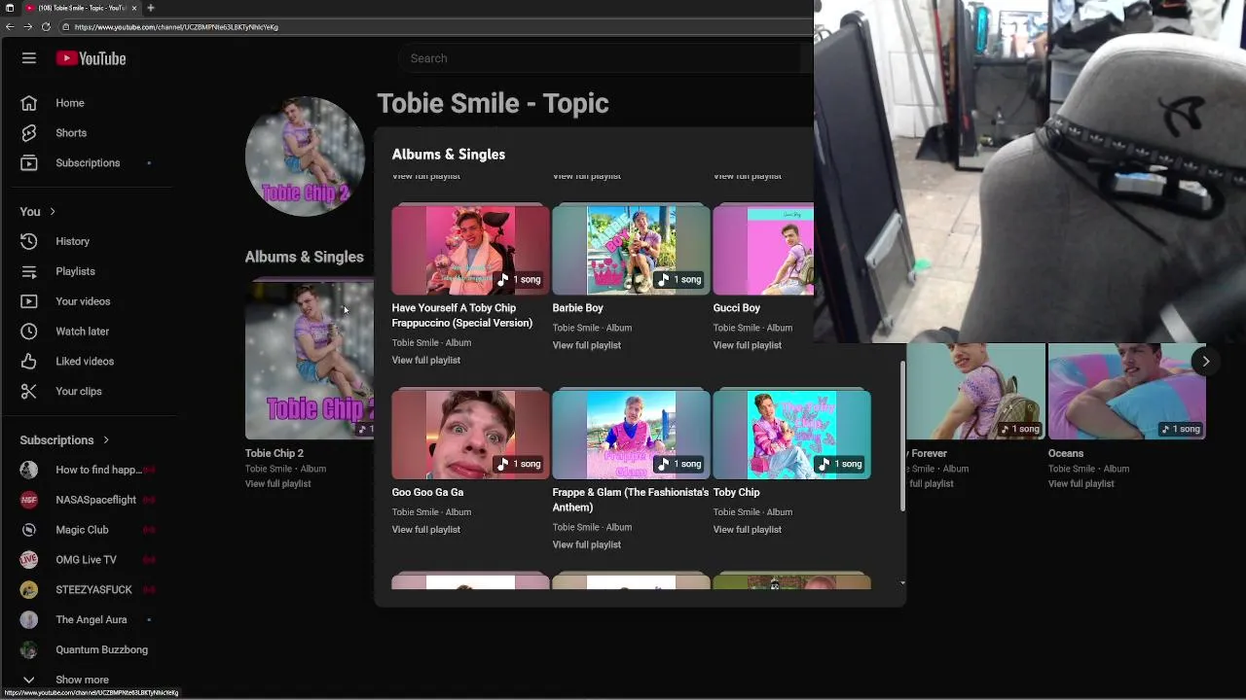The height and width of the screenshot is (700, 1246).
Task: Open Your clips scissors icon
Action: click(29, 392)
